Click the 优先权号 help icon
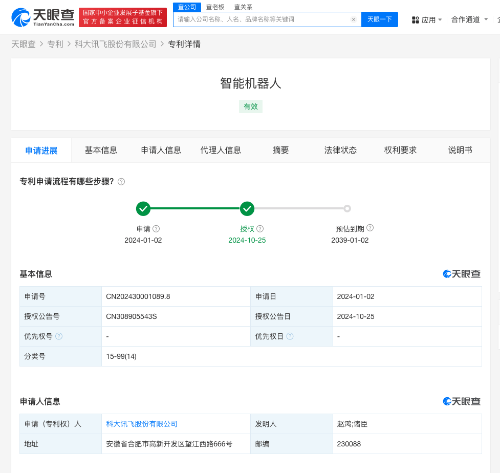 pyautogui.click(x=59, y=336)
